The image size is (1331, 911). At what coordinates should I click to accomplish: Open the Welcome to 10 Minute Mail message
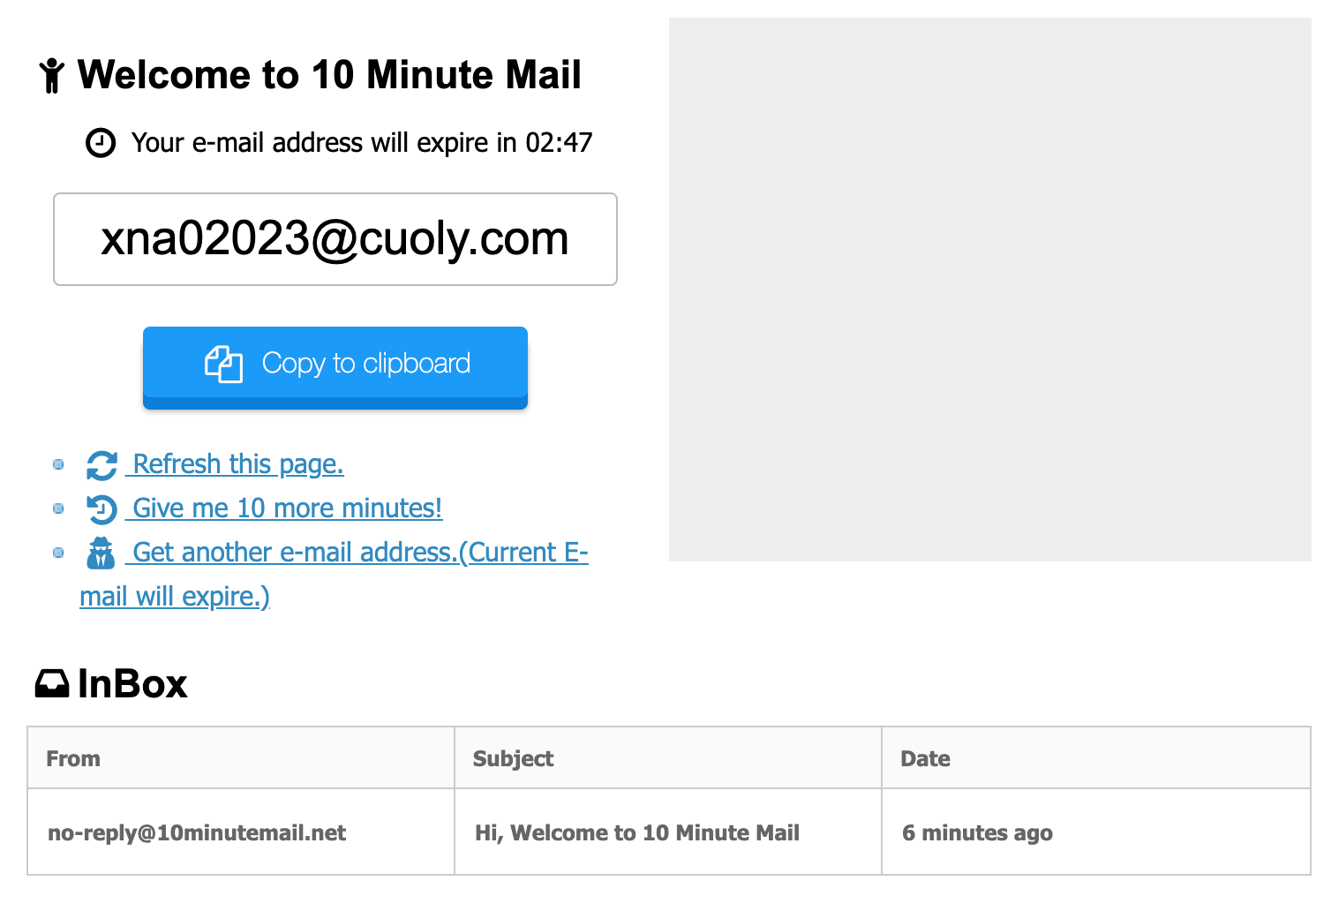[x=637, y=833]
